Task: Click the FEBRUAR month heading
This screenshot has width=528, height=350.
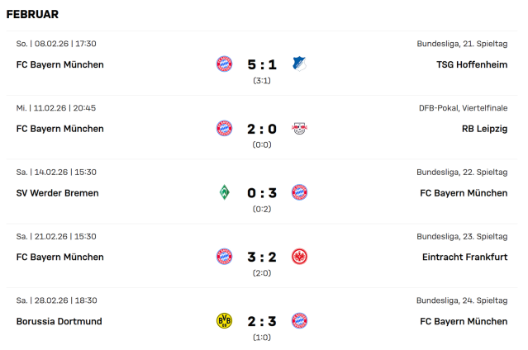Action: 32,15
